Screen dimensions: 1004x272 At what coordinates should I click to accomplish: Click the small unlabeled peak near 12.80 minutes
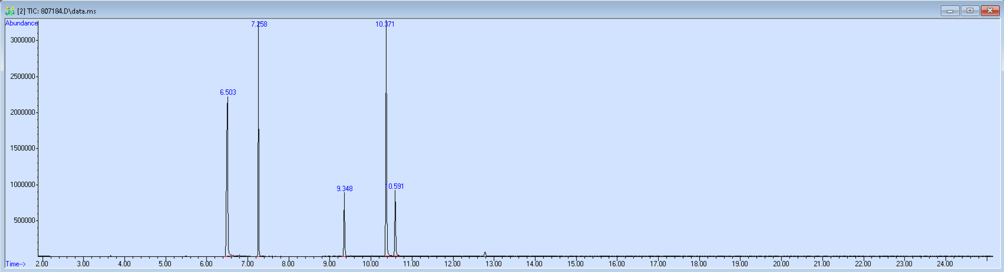(x=485, y=254)
